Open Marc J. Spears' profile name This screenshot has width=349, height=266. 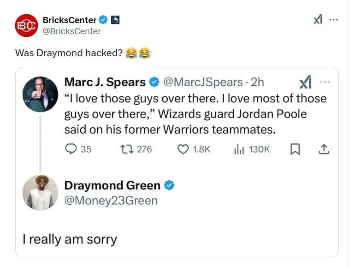point(105,82)
